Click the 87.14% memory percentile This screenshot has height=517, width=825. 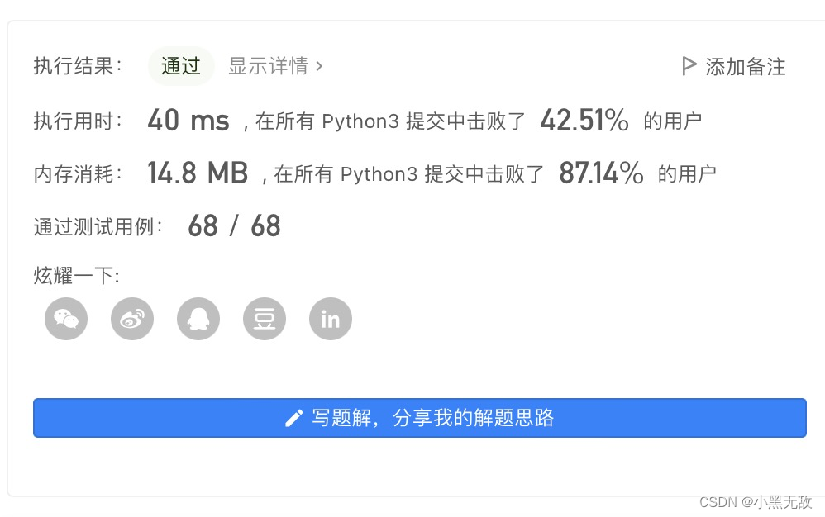coord(601,173)
